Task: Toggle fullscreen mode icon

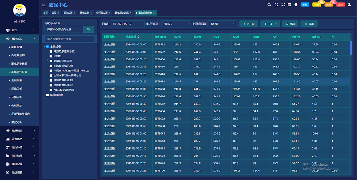Action: pyautogui.click(x=283, y=5)
